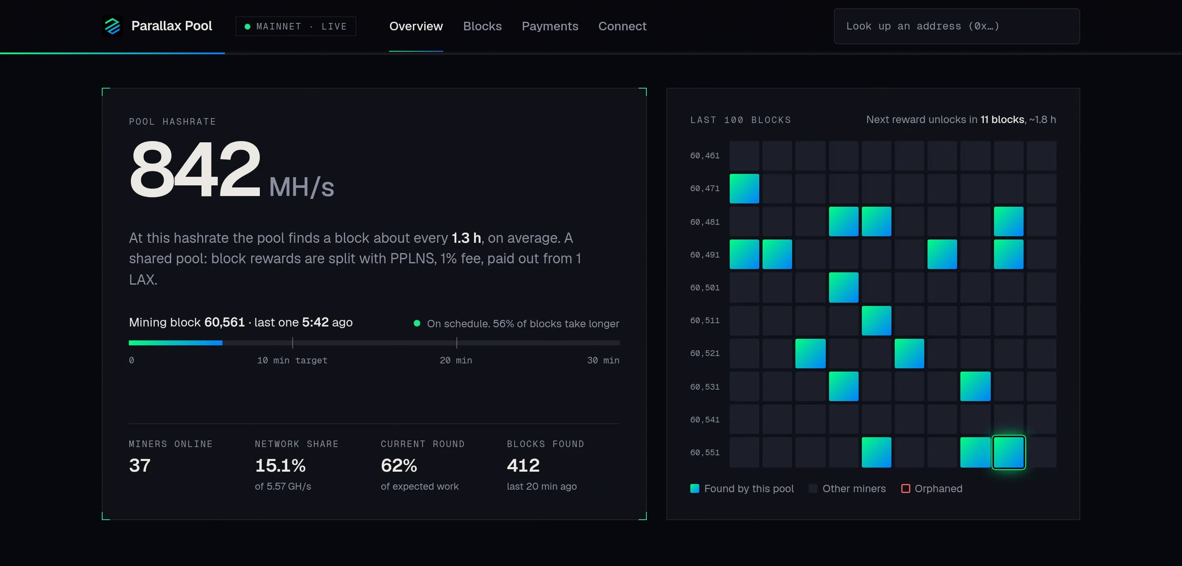Select pool block 60,471 in the grid
The image size is (1182, 566).
744,189
